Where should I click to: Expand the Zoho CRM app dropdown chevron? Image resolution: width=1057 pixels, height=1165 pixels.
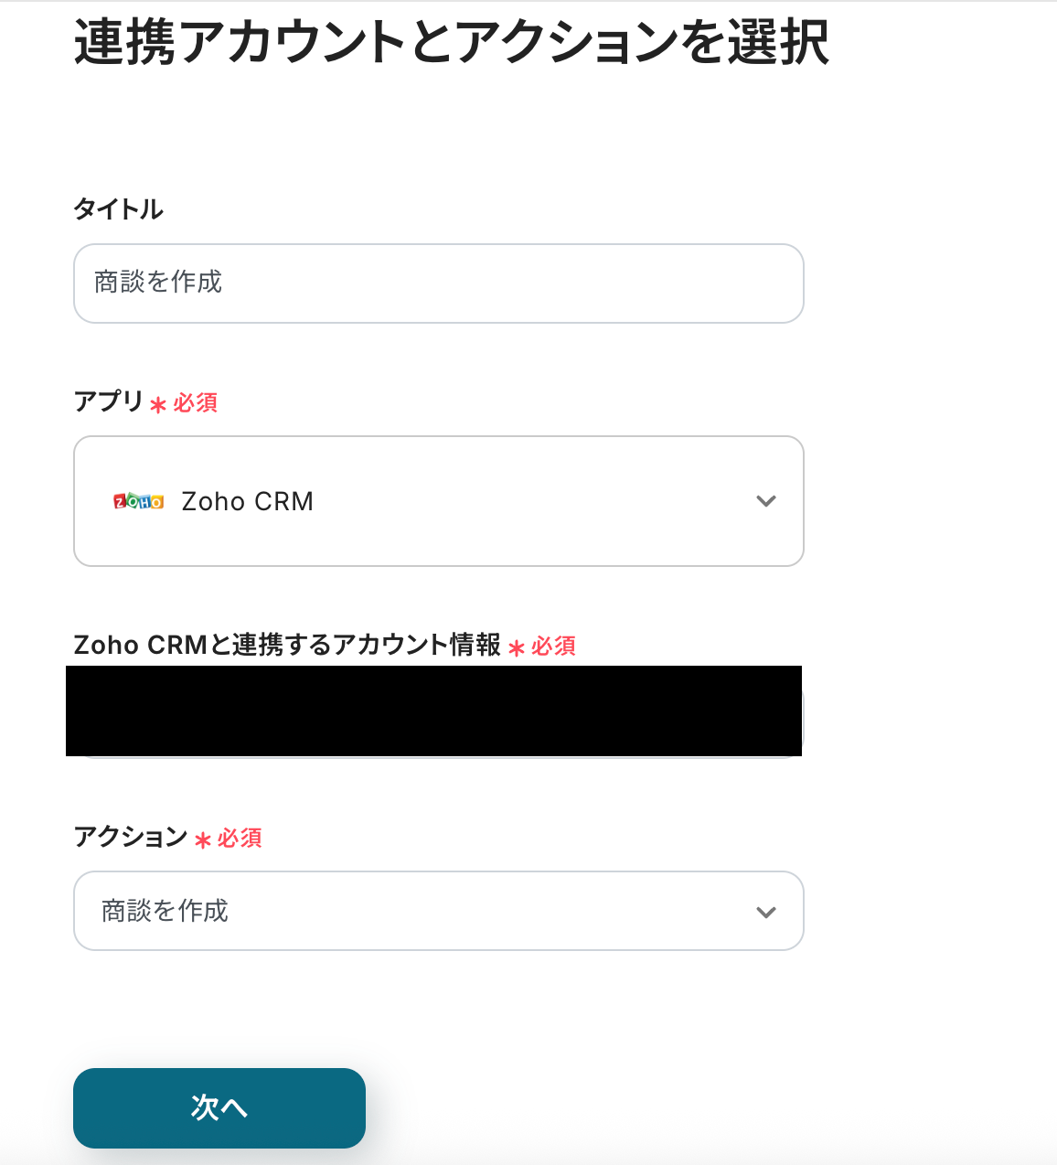[x=766, y=501]
